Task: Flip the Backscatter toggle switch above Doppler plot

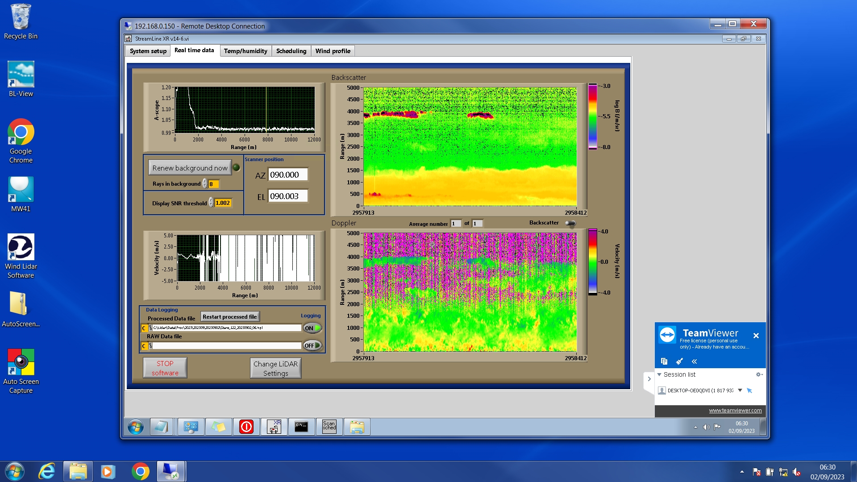Action: tap(570, 223)
